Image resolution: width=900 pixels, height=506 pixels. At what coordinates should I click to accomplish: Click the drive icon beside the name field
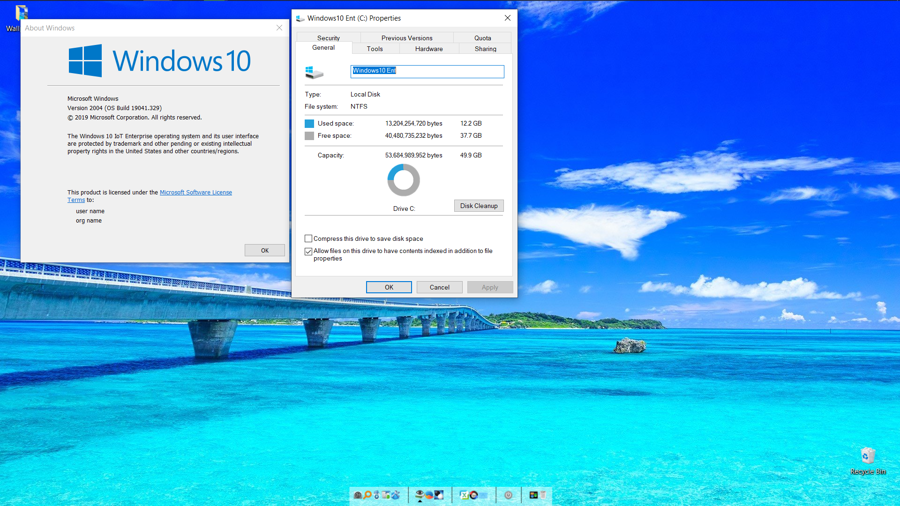pyautogui.click(x=314, y=72)
